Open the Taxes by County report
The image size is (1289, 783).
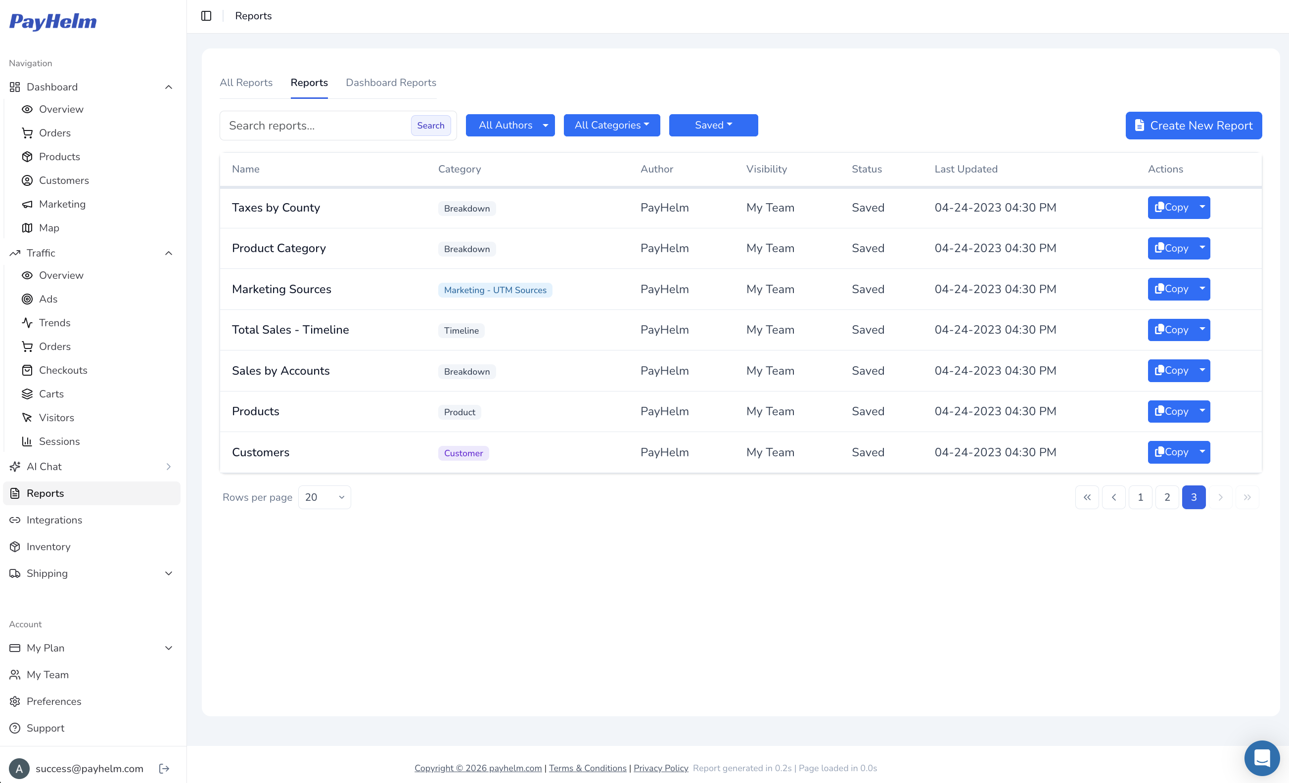click(276, 208)
